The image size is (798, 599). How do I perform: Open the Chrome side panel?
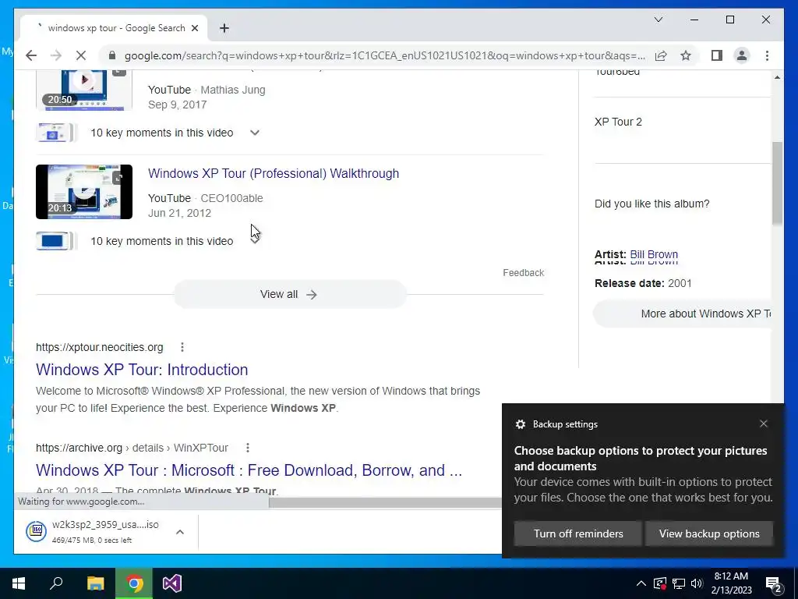(x=717, y=55)
